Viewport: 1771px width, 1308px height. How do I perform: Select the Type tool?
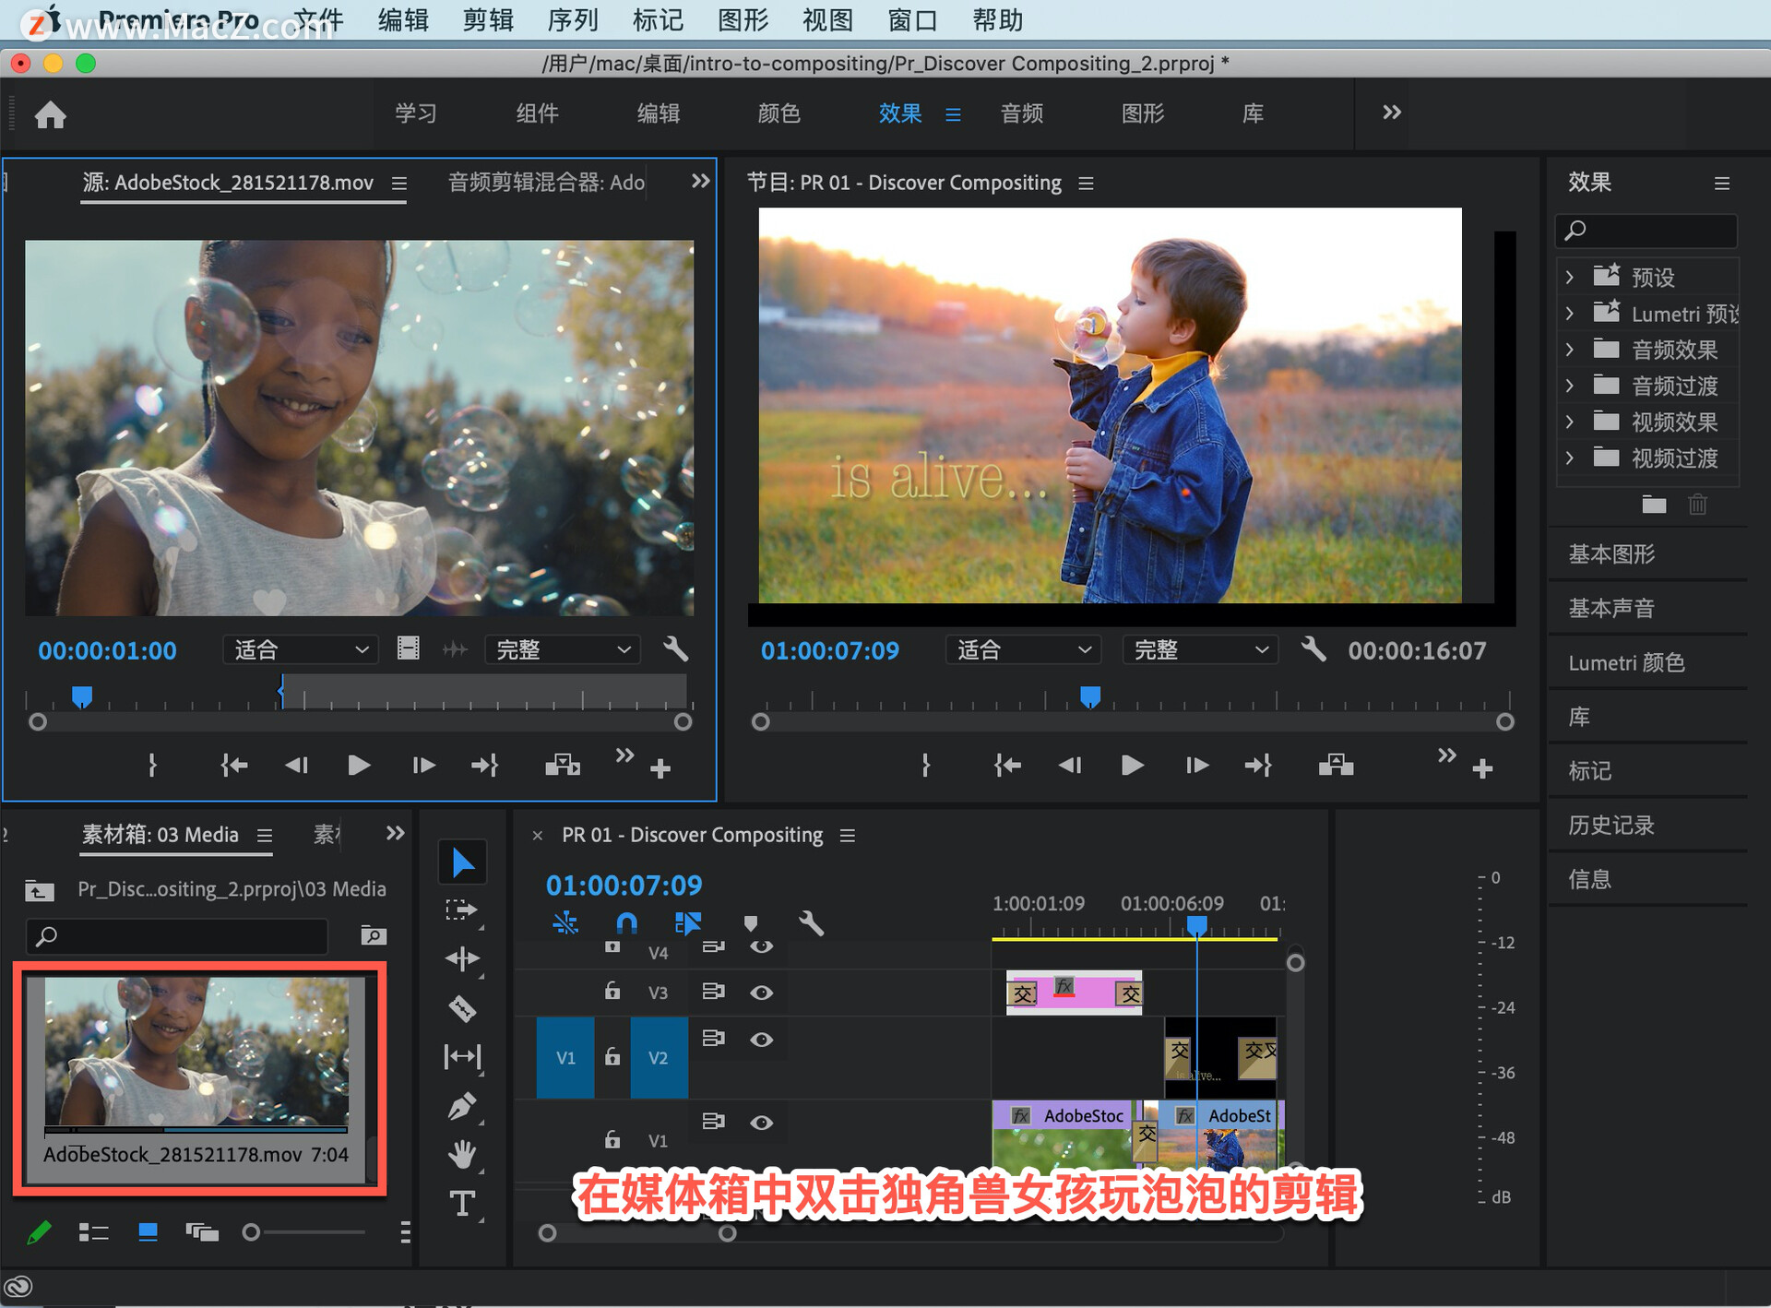462,1203
